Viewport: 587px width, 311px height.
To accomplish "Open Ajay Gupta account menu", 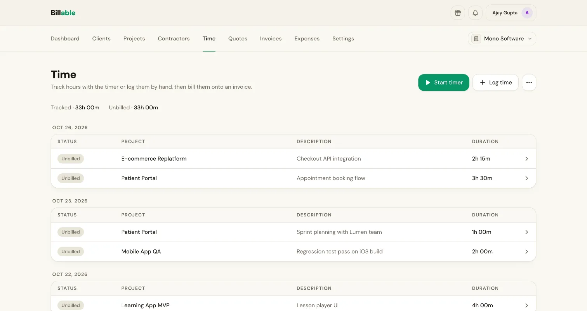I will click(511, 13).
